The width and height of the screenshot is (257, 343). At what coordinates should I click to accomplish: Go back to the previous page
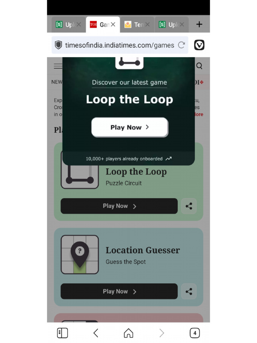96,333
